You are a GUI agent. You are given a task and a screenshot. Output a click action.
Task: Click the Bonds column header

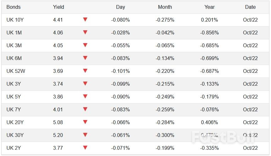[x=13, y=7]
